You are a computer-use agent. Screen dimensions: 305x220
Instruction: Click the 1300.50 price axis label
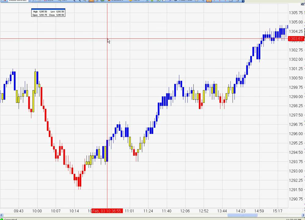[x=296, y=78]
